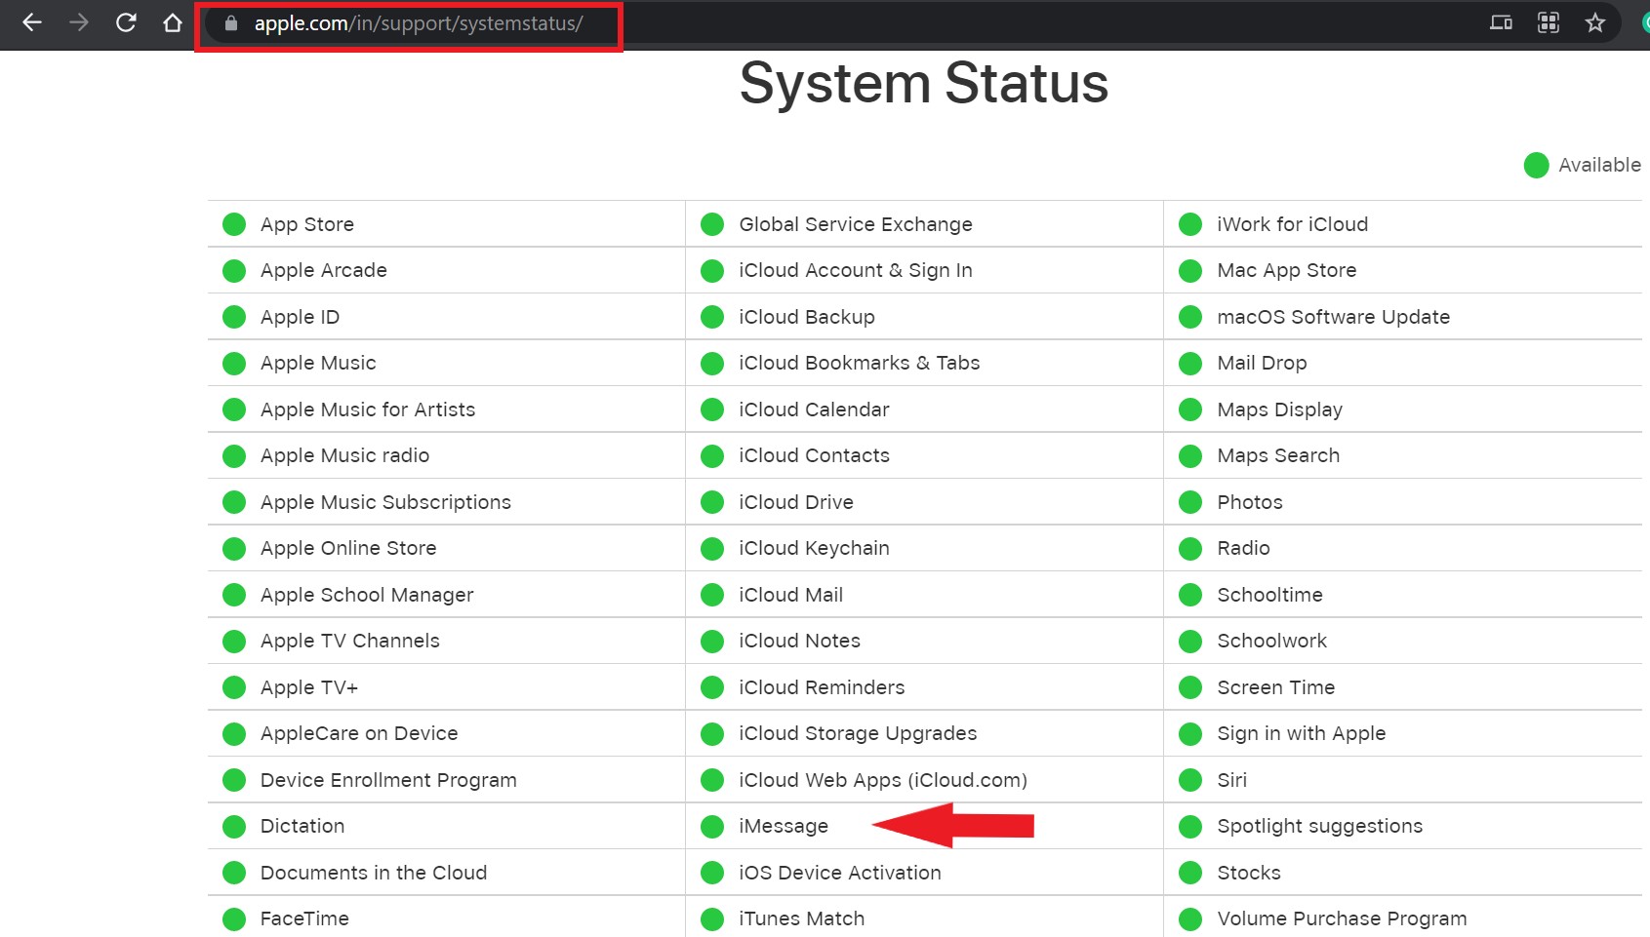Click the green Available legend dot
Screen dimensions: 1650x937
click(1536, 166)
